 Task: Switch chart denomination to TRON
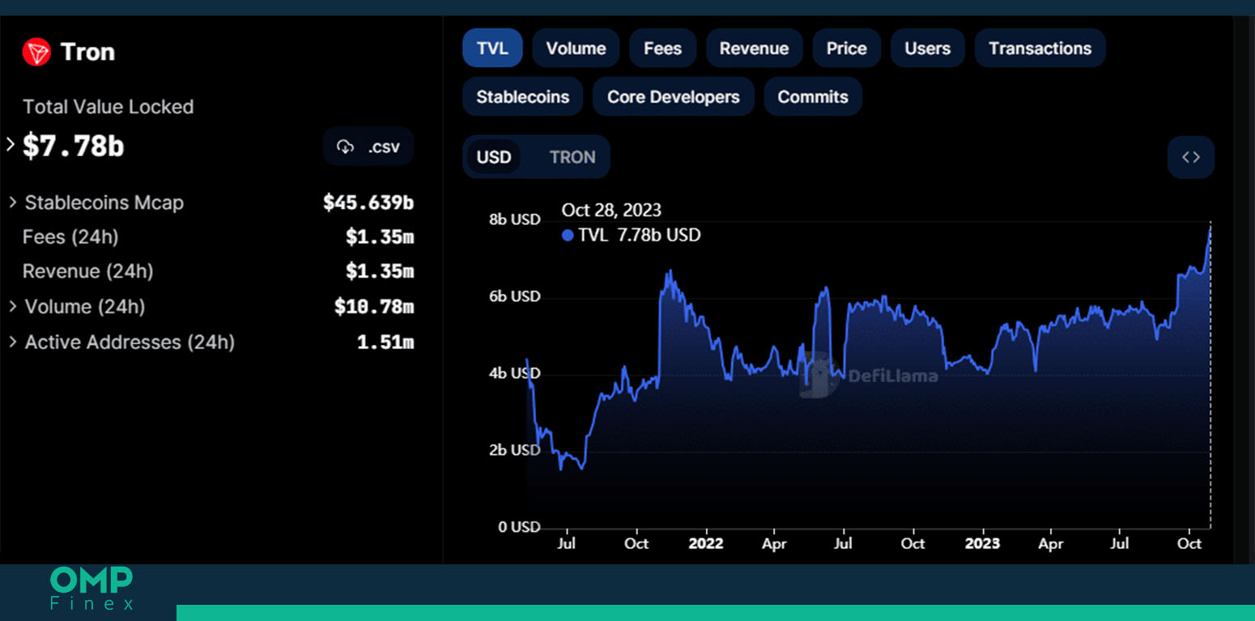pyautogui.click(x=572, y=157)
